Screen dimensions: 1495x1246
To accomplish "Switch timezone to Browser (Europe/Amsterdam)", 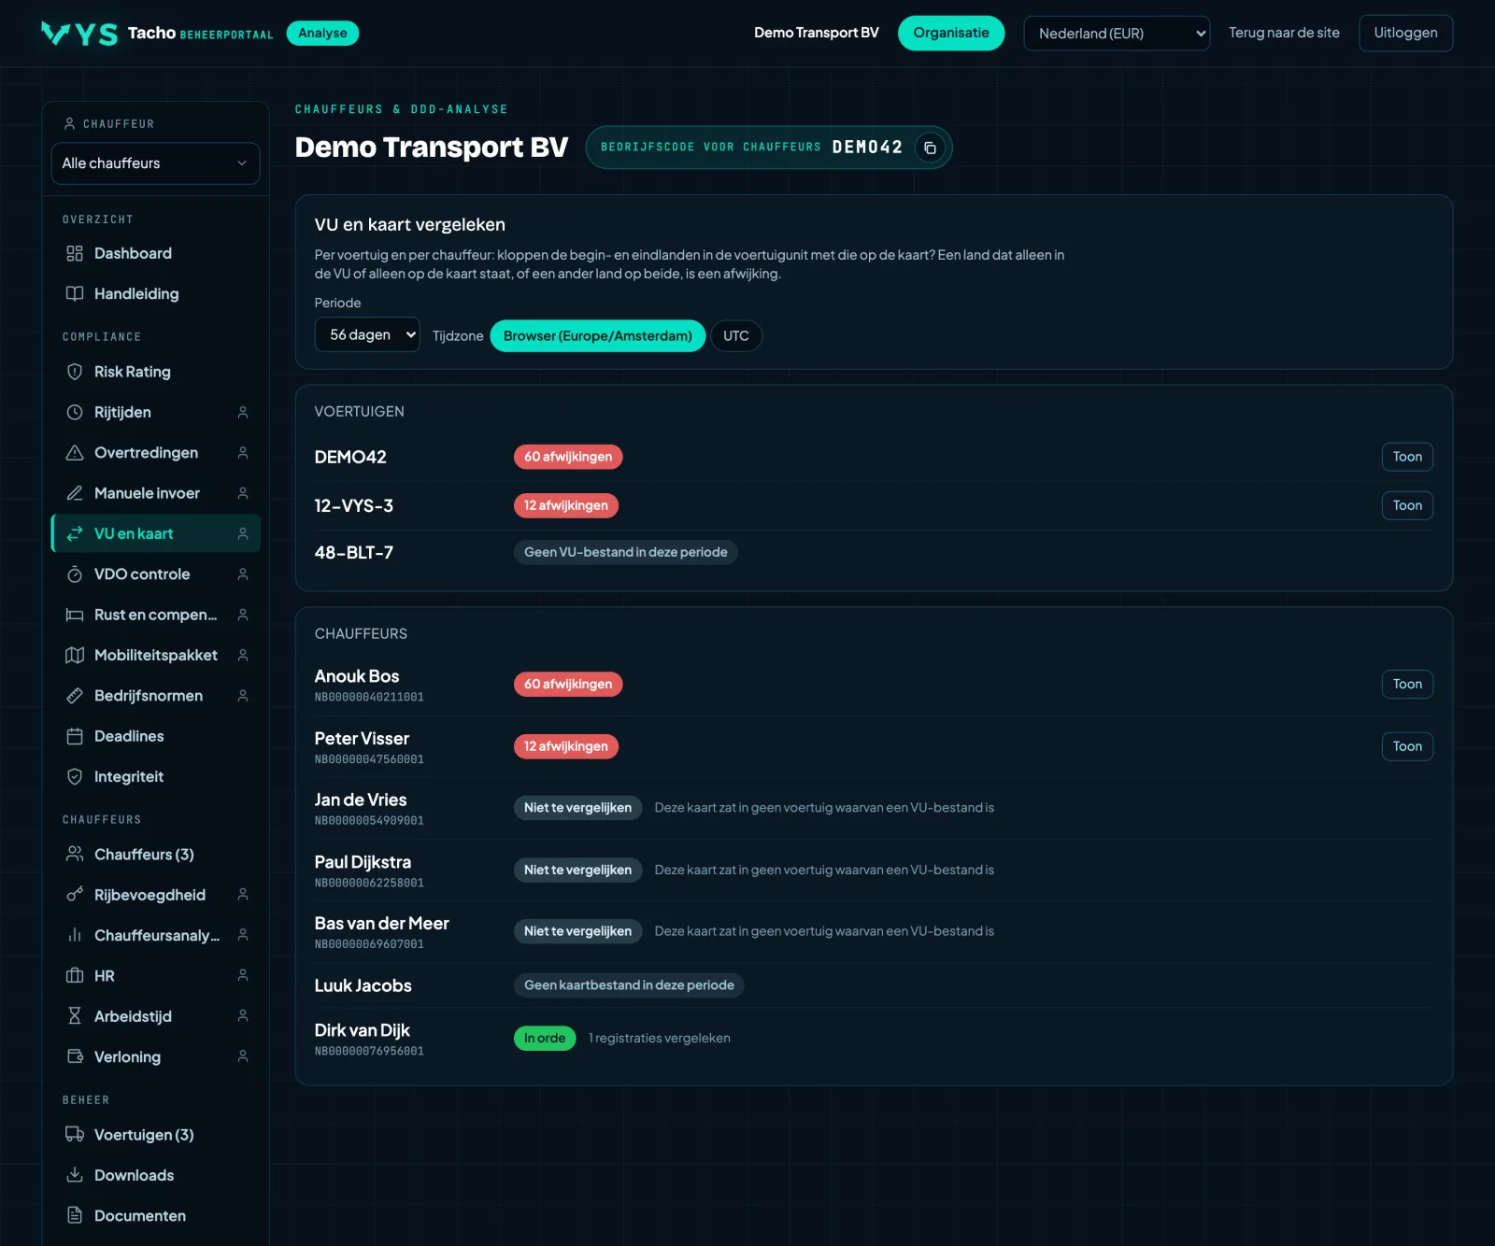I will [598, 336].
